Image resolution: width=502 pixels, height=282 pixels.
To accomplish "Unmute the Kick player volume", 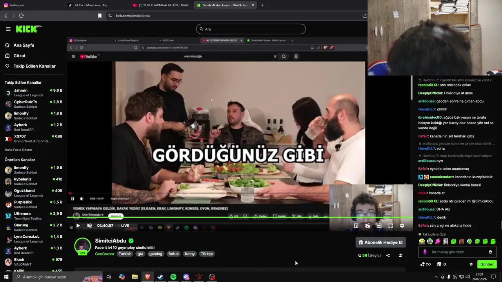I will pos(89,226).
